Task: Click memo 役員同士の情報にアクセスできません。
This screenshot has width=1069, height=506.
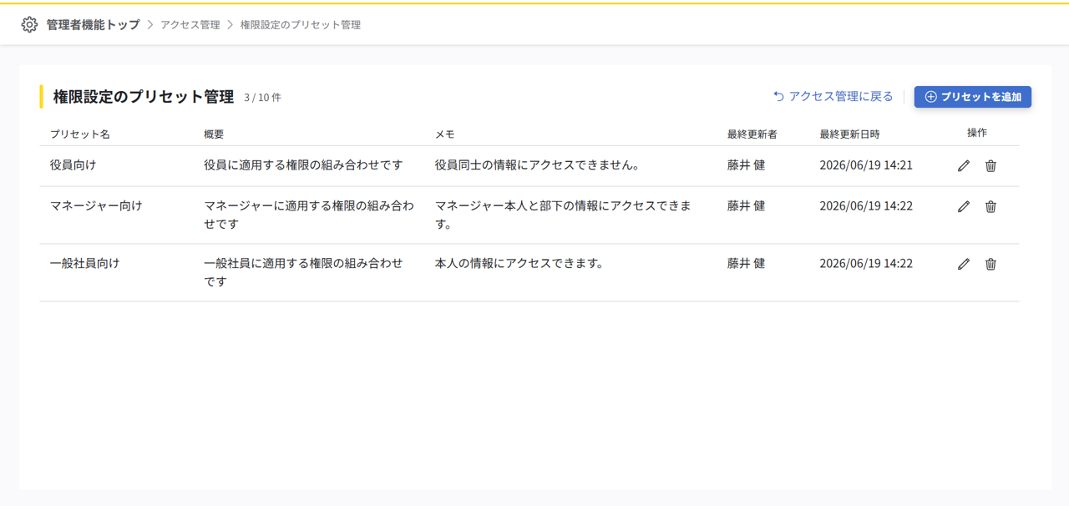Action: 537,165
